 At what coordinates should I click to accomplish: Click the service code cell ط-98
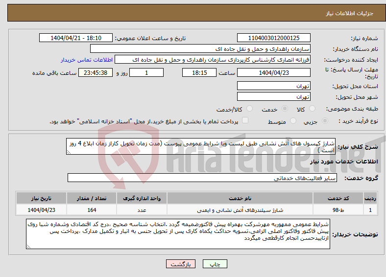338,210
